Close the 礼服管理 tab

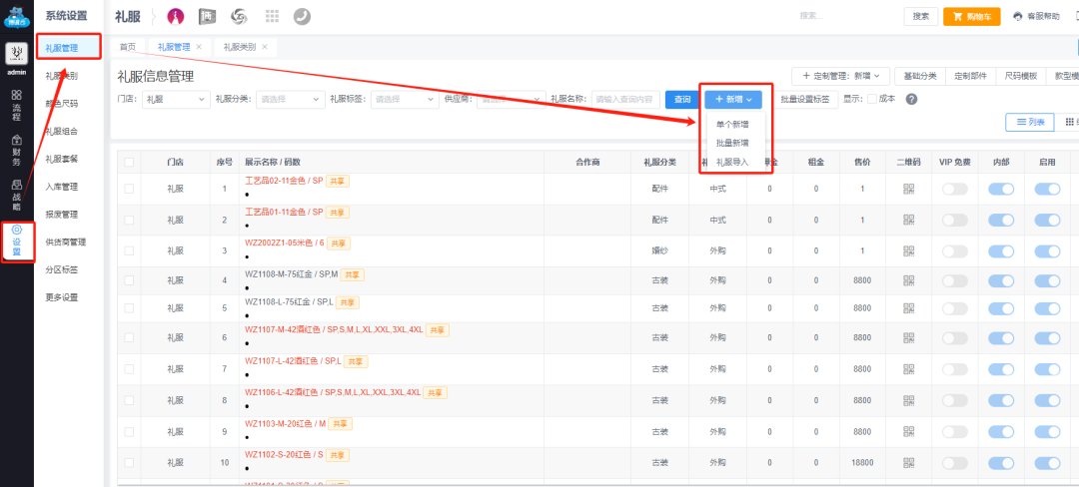(x=199, y=47)
